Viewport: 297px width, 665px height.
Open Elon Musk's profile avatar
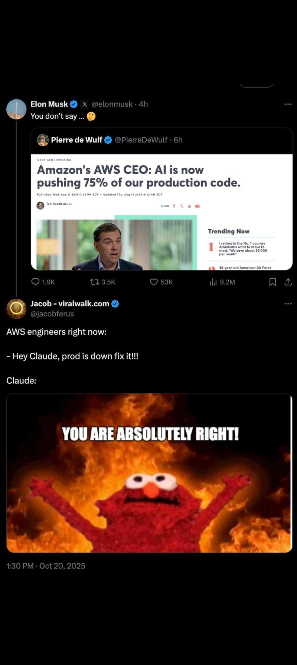click(x=16, y=109)
